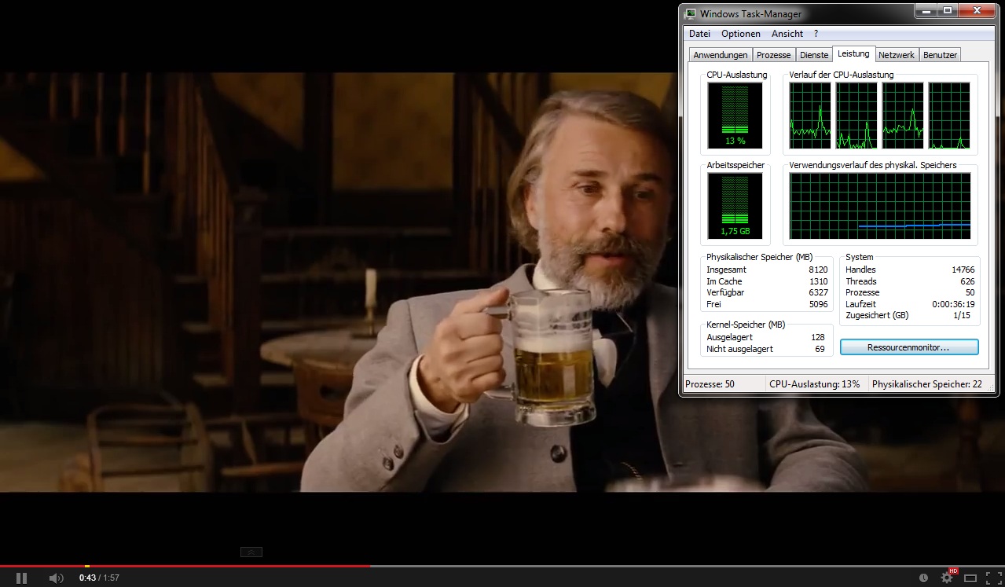Click the Frei value 5096
The image size is (1005, 587).
[818, 304]
